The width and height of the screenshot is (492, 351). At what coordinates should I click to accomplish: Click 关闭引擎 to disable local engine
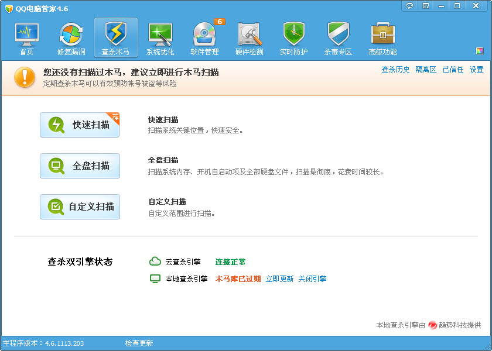pos(312,279)
